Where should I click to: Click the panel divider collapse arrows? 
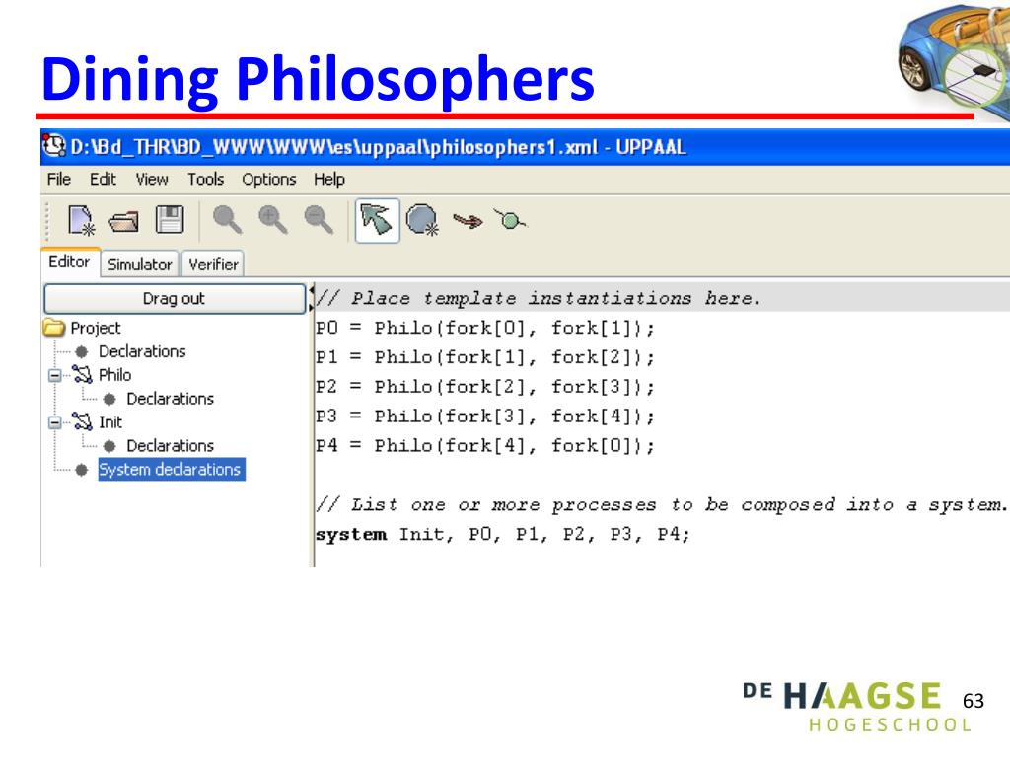pyautogui.click(x=312, y=298)
